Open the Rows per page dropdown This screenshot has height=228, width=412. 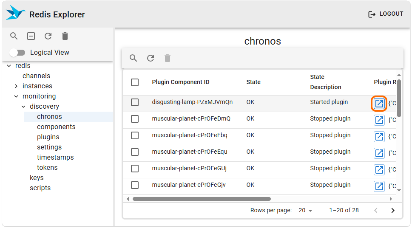[305, 211]
